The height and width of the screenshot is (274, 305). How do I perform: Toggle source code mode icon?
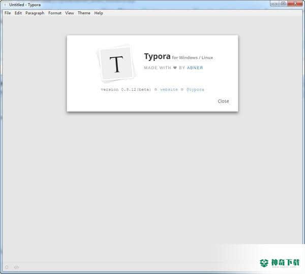16,267
